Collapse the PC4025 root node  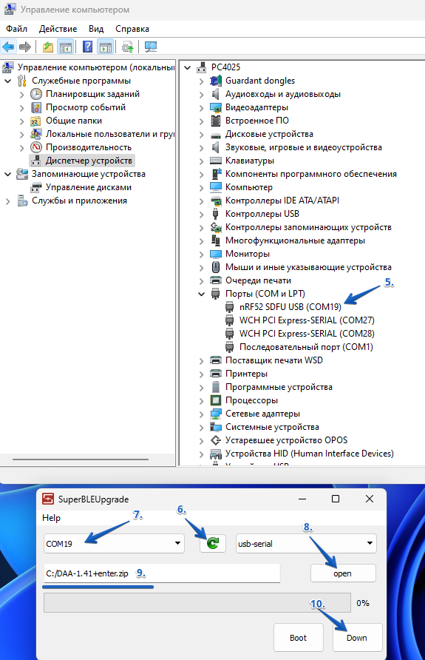(x=188, y=67)
